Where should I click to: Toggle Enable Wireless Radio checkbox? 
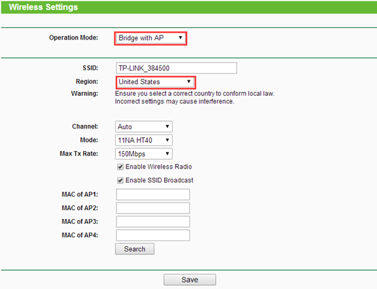tap(120, 167)
